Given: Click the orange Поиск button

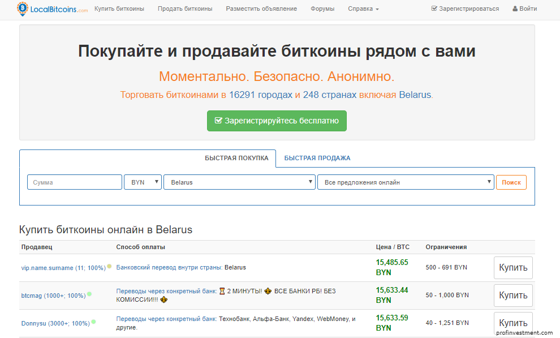Looking at the screenshot, I should [511, 182].
